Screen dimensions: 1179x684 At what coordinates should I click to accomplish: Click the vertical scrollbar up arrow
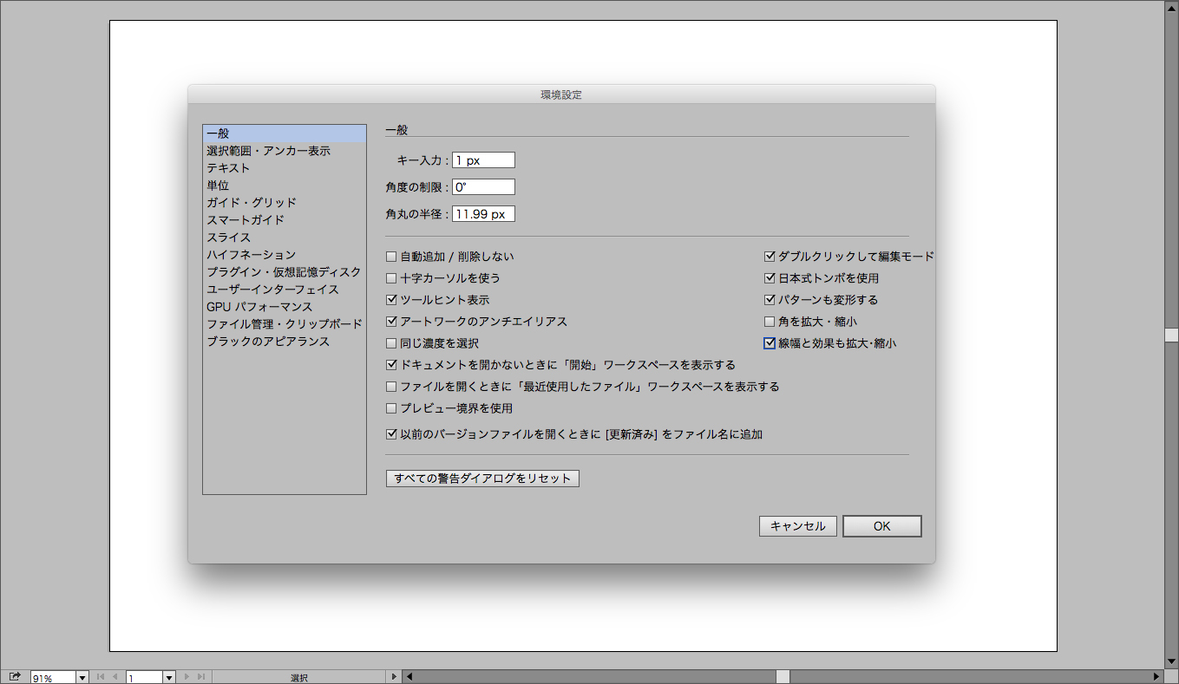[1171, 7]
